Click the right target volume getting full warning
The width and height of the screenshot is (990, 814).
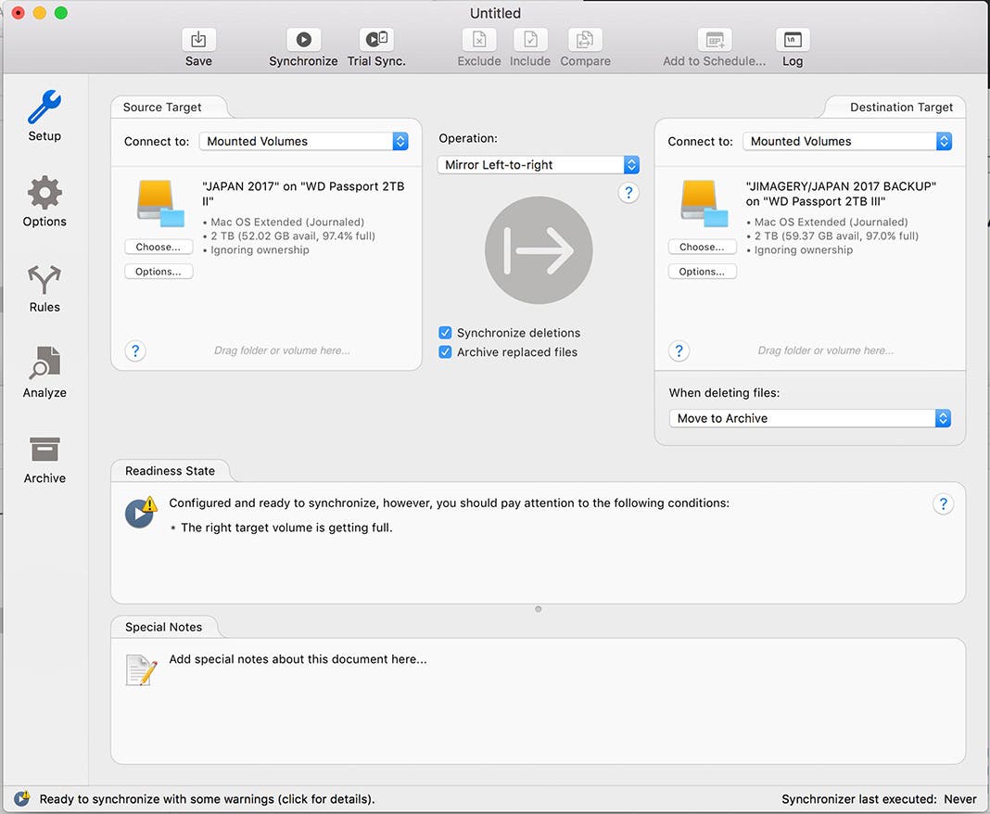286,528
